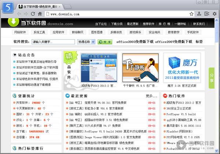Screen dimensions: 220x154
Task: Select the 多媒体类 category
Action: (x=116, y=32)
